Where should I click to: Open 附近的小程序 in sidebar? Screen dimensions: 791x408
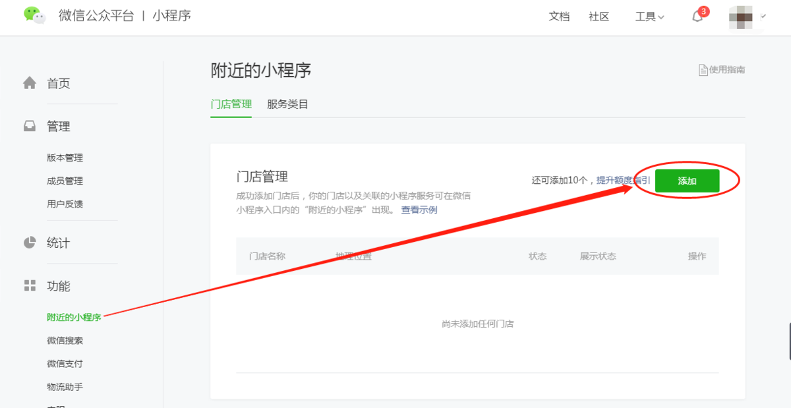74,317
